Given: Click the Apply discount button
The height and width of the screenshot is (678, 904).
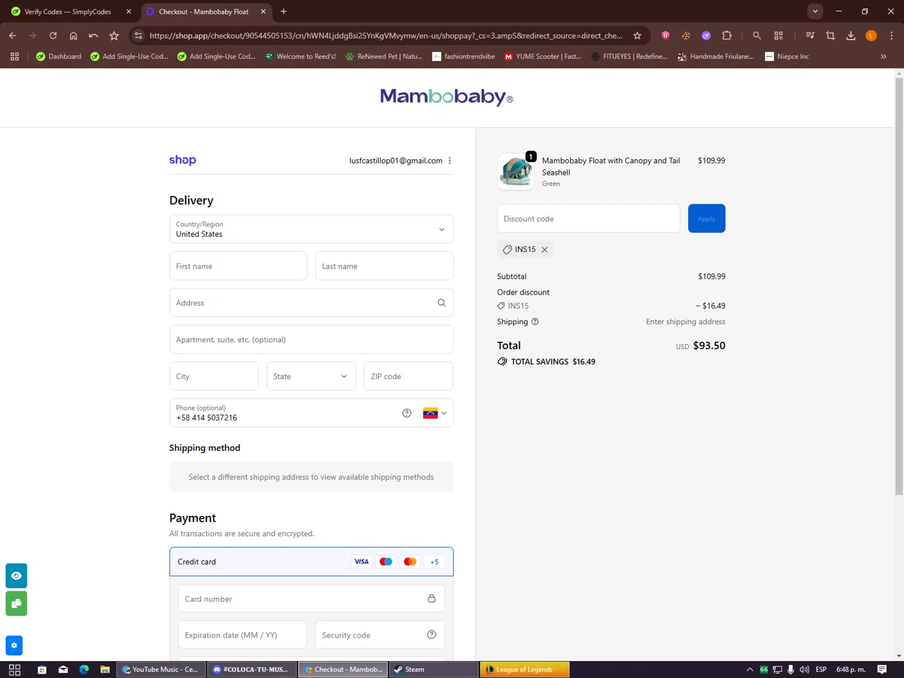Looking at the screenshot, I should (x=706, y=219).
